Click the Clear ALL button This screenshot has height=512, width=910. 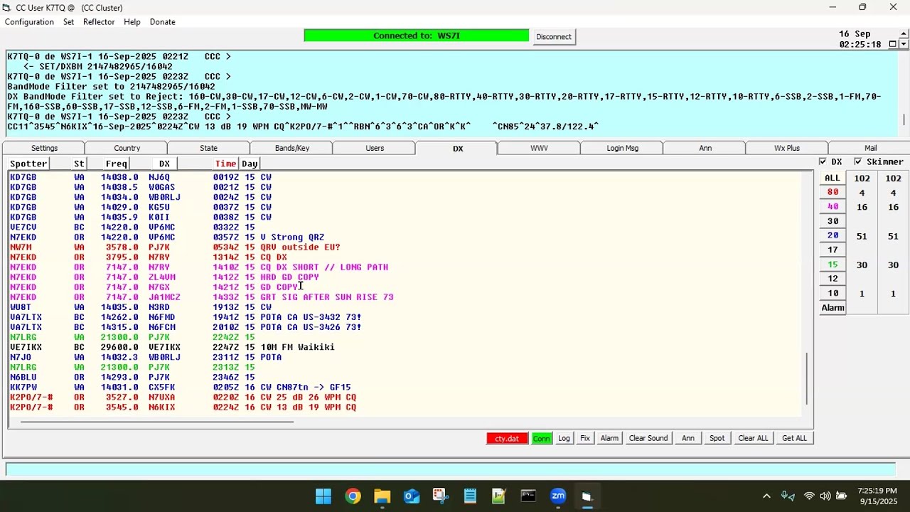pyautogui.click(x=753, y=438)
